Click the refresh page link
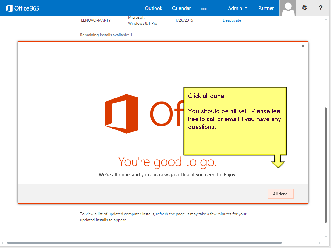Viewport: 331px width, 248px height. (162, 214)
